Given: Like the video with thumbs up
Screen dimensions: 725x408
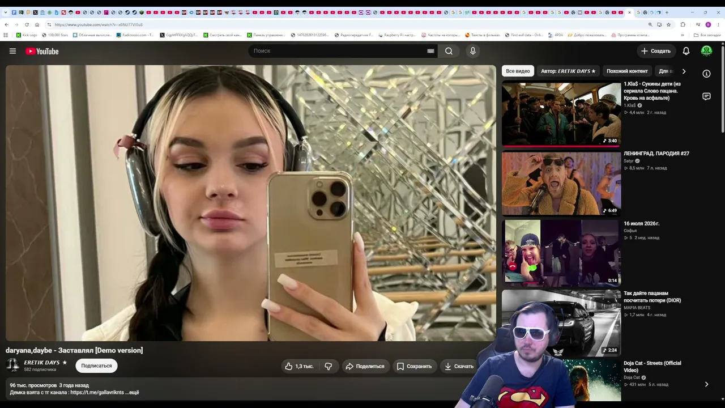Looking at the screenshot, I should 299,366.
